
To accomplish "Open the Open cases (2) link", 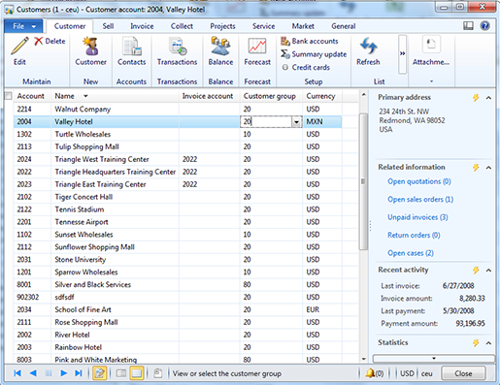I will [x=411, y=253].
